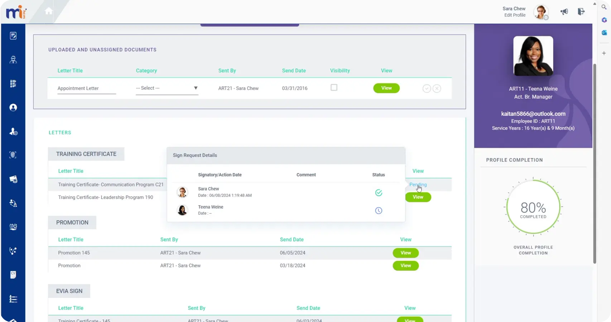Viewport: 611px width, 322px height.
Task: Open the profile circle sidebar icon
Action: point(13,108)
